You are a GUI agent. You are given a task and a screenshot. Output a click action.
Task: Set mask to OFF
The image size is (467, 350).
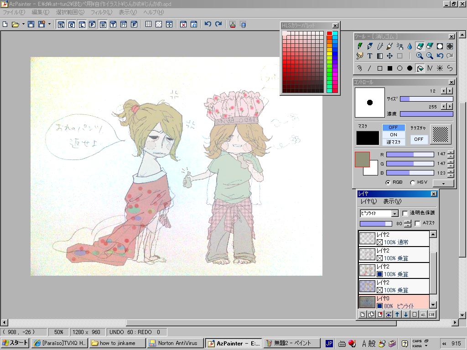394,128
